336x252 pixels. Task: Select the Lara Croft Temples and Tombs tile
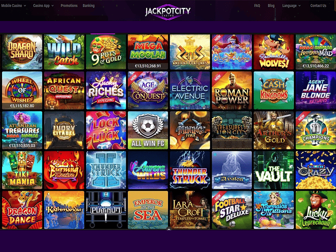(x=190, y=210)
